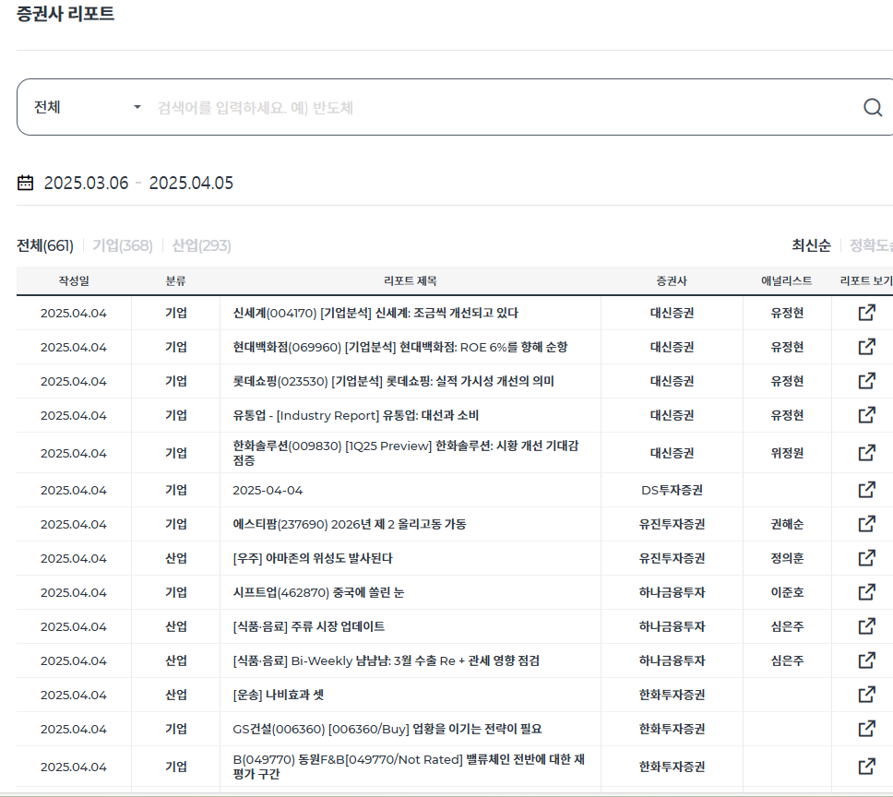Open report for 시프트업(462870) row

pos(867,592)
